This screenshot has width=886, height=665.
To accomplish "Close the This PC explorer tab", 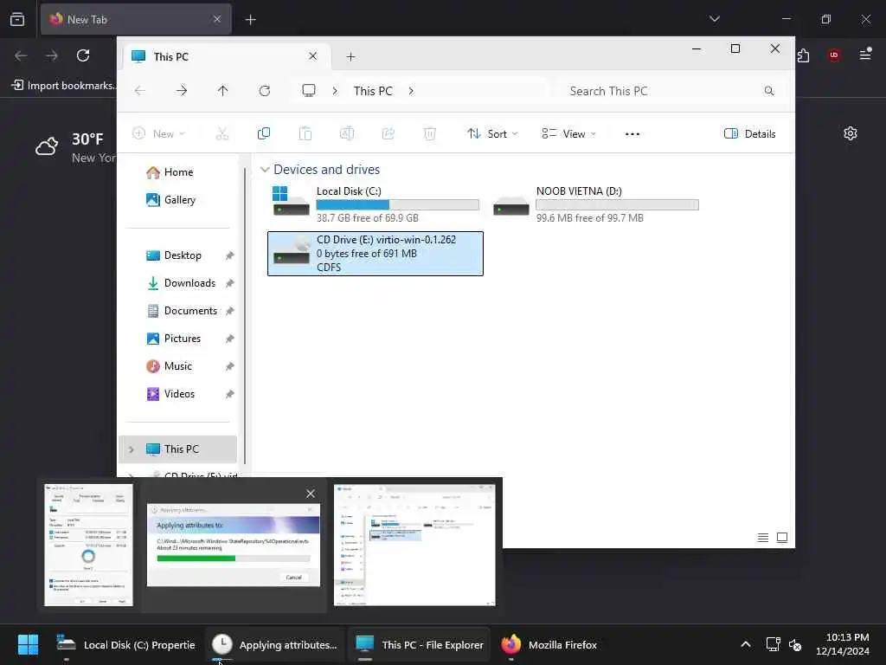I will [312, 56].
